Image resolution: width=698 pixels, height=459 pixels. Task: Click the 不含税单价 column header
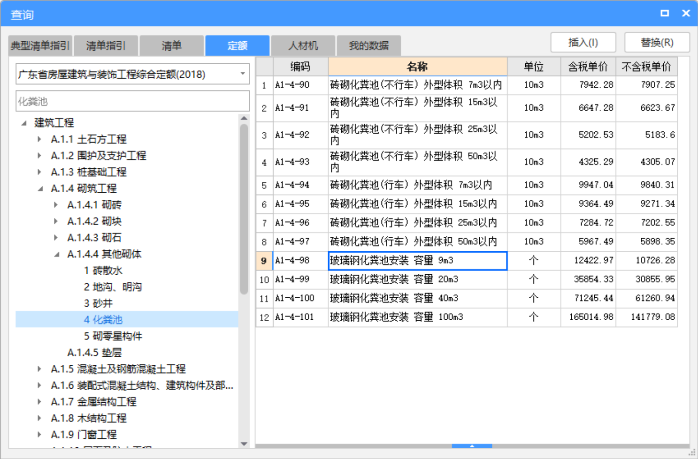[x=647, y=67]
